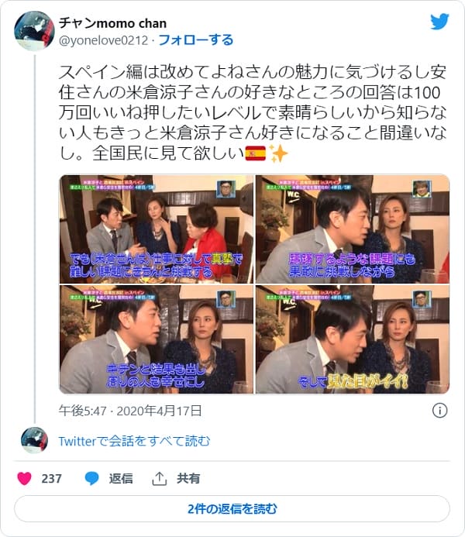Open the @yonelove0212 handle

point(103,40)
